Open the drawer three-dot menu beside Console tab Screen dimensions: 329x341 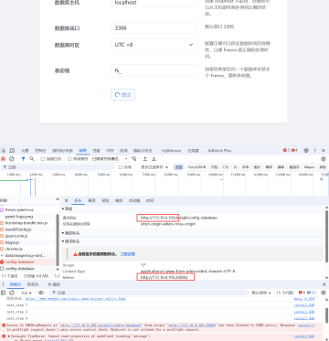3,284
